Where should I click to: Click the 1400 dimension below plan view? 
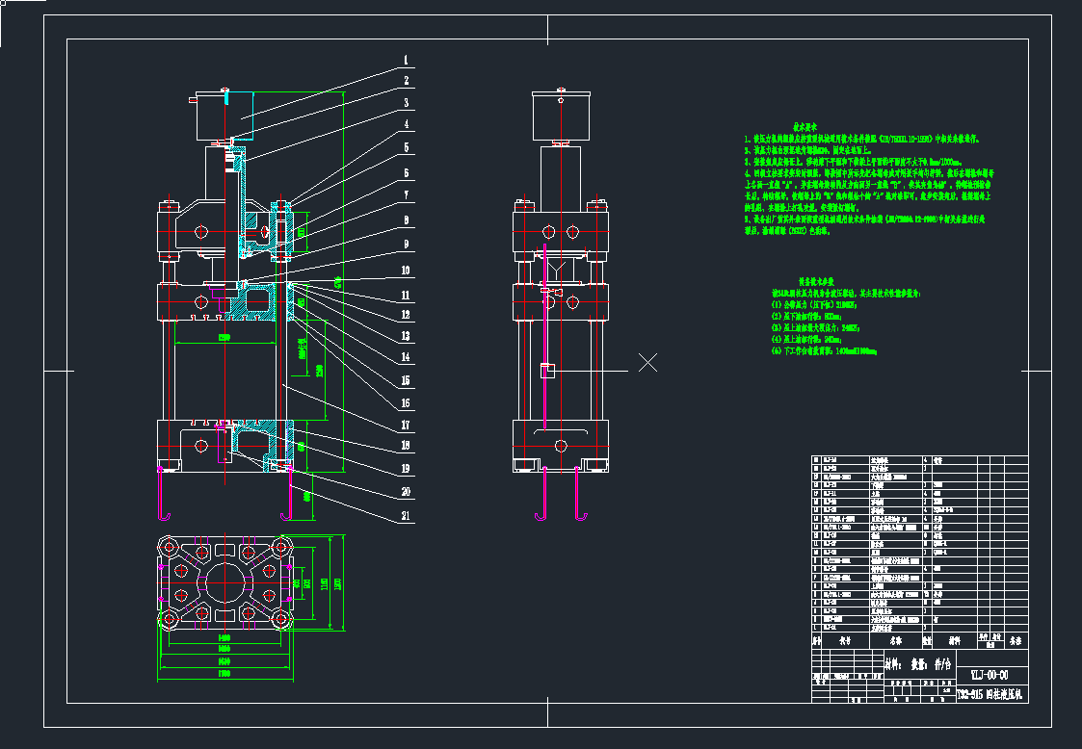coord(225,638)
